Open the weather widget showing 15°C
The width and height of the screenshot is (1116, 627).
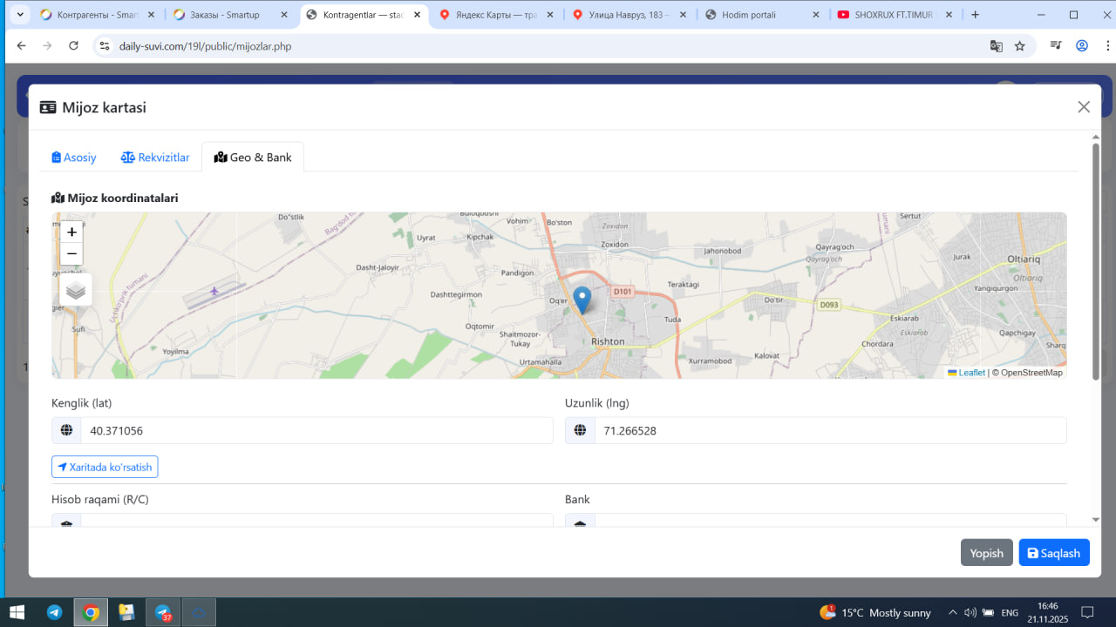click(875, 612)
